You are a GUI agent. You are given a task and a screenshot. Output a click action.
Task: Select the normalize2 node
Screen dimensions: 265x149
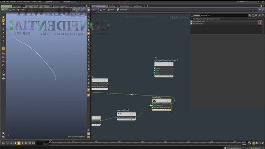(126, 114)
